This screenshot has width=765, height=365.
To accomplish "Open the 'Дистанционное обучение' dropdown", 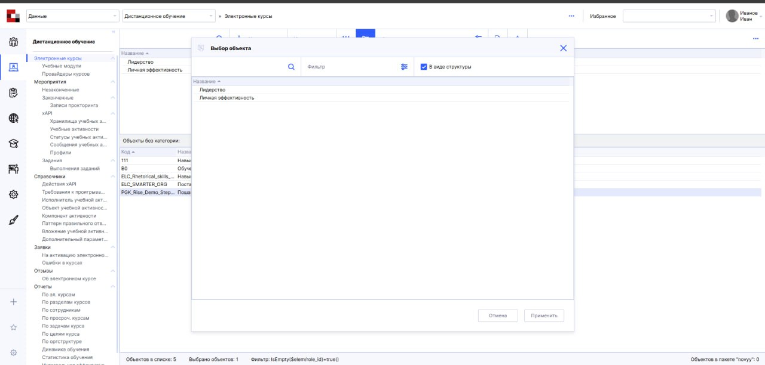I will (169, 16).
